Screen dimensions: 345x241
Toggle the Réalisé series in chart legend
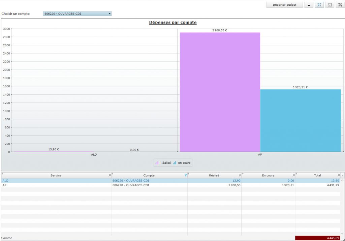[x=163, y=163]
